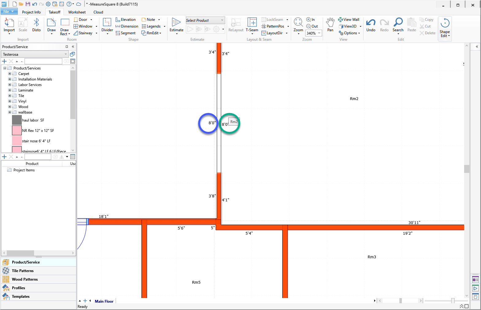The width and height of the screenshot is (481, 310).
Task: Open the Tile Patterns panel
Action: click(x=38, y=271)
